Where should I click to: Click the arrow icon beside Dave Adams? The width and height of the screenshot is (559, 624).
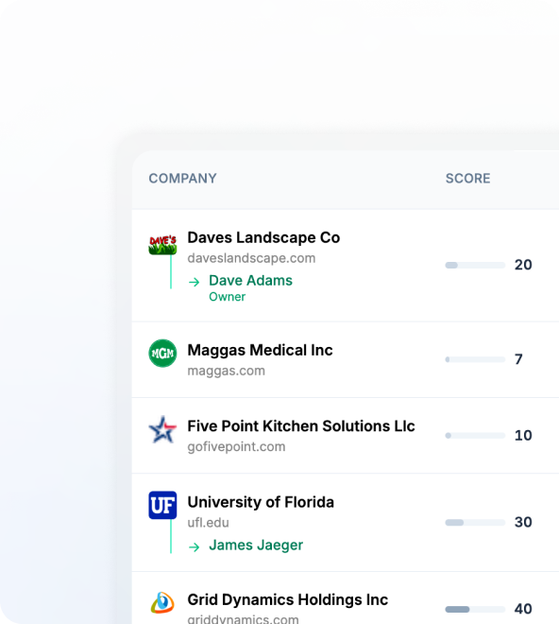[x=194, y=282]
